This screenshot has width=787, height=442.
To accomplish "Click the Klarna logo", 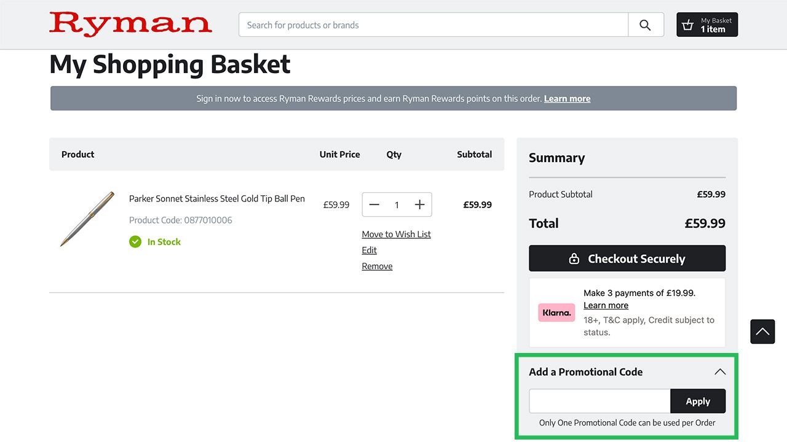I will click(556, 312).
